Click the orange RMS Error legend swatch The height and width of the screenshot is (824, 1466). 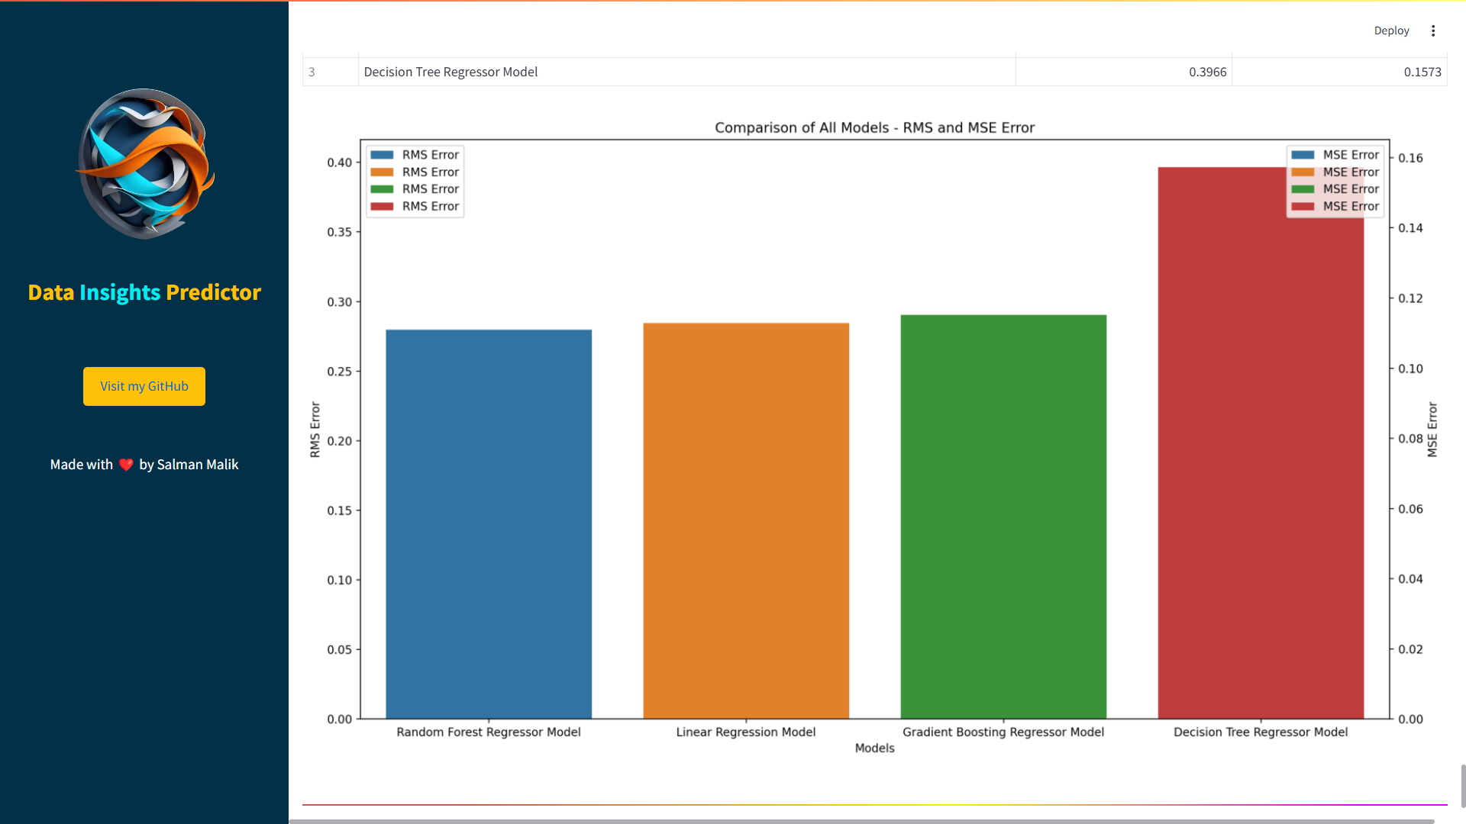coord(382,172)
